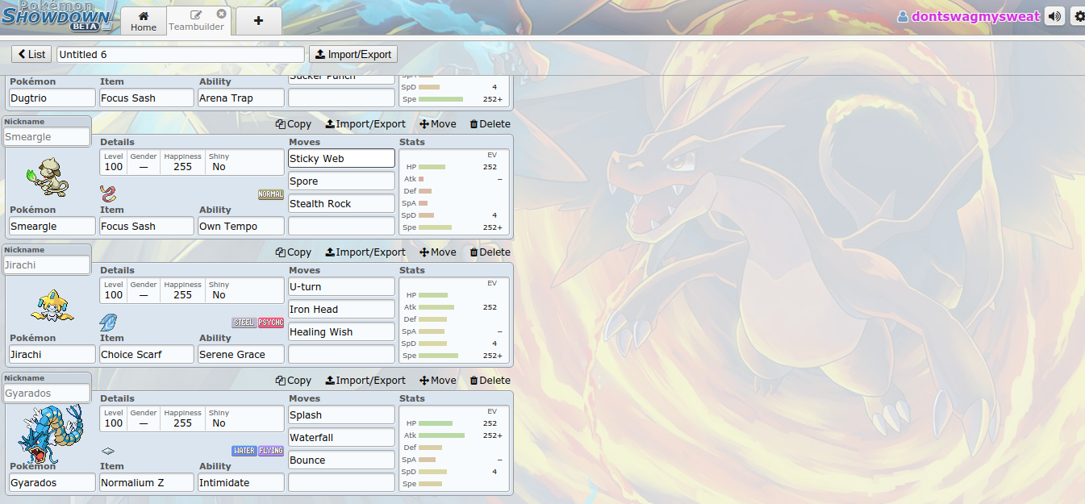The image size is (1085, 504).
Task: Delete the Jirachi set
Action: (x=490, y=252)
